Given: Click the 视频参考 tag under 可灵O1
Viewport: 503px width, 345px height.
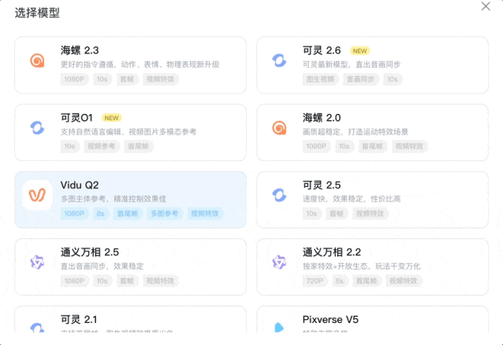Looking at the screenshot, I should [101, 146].
